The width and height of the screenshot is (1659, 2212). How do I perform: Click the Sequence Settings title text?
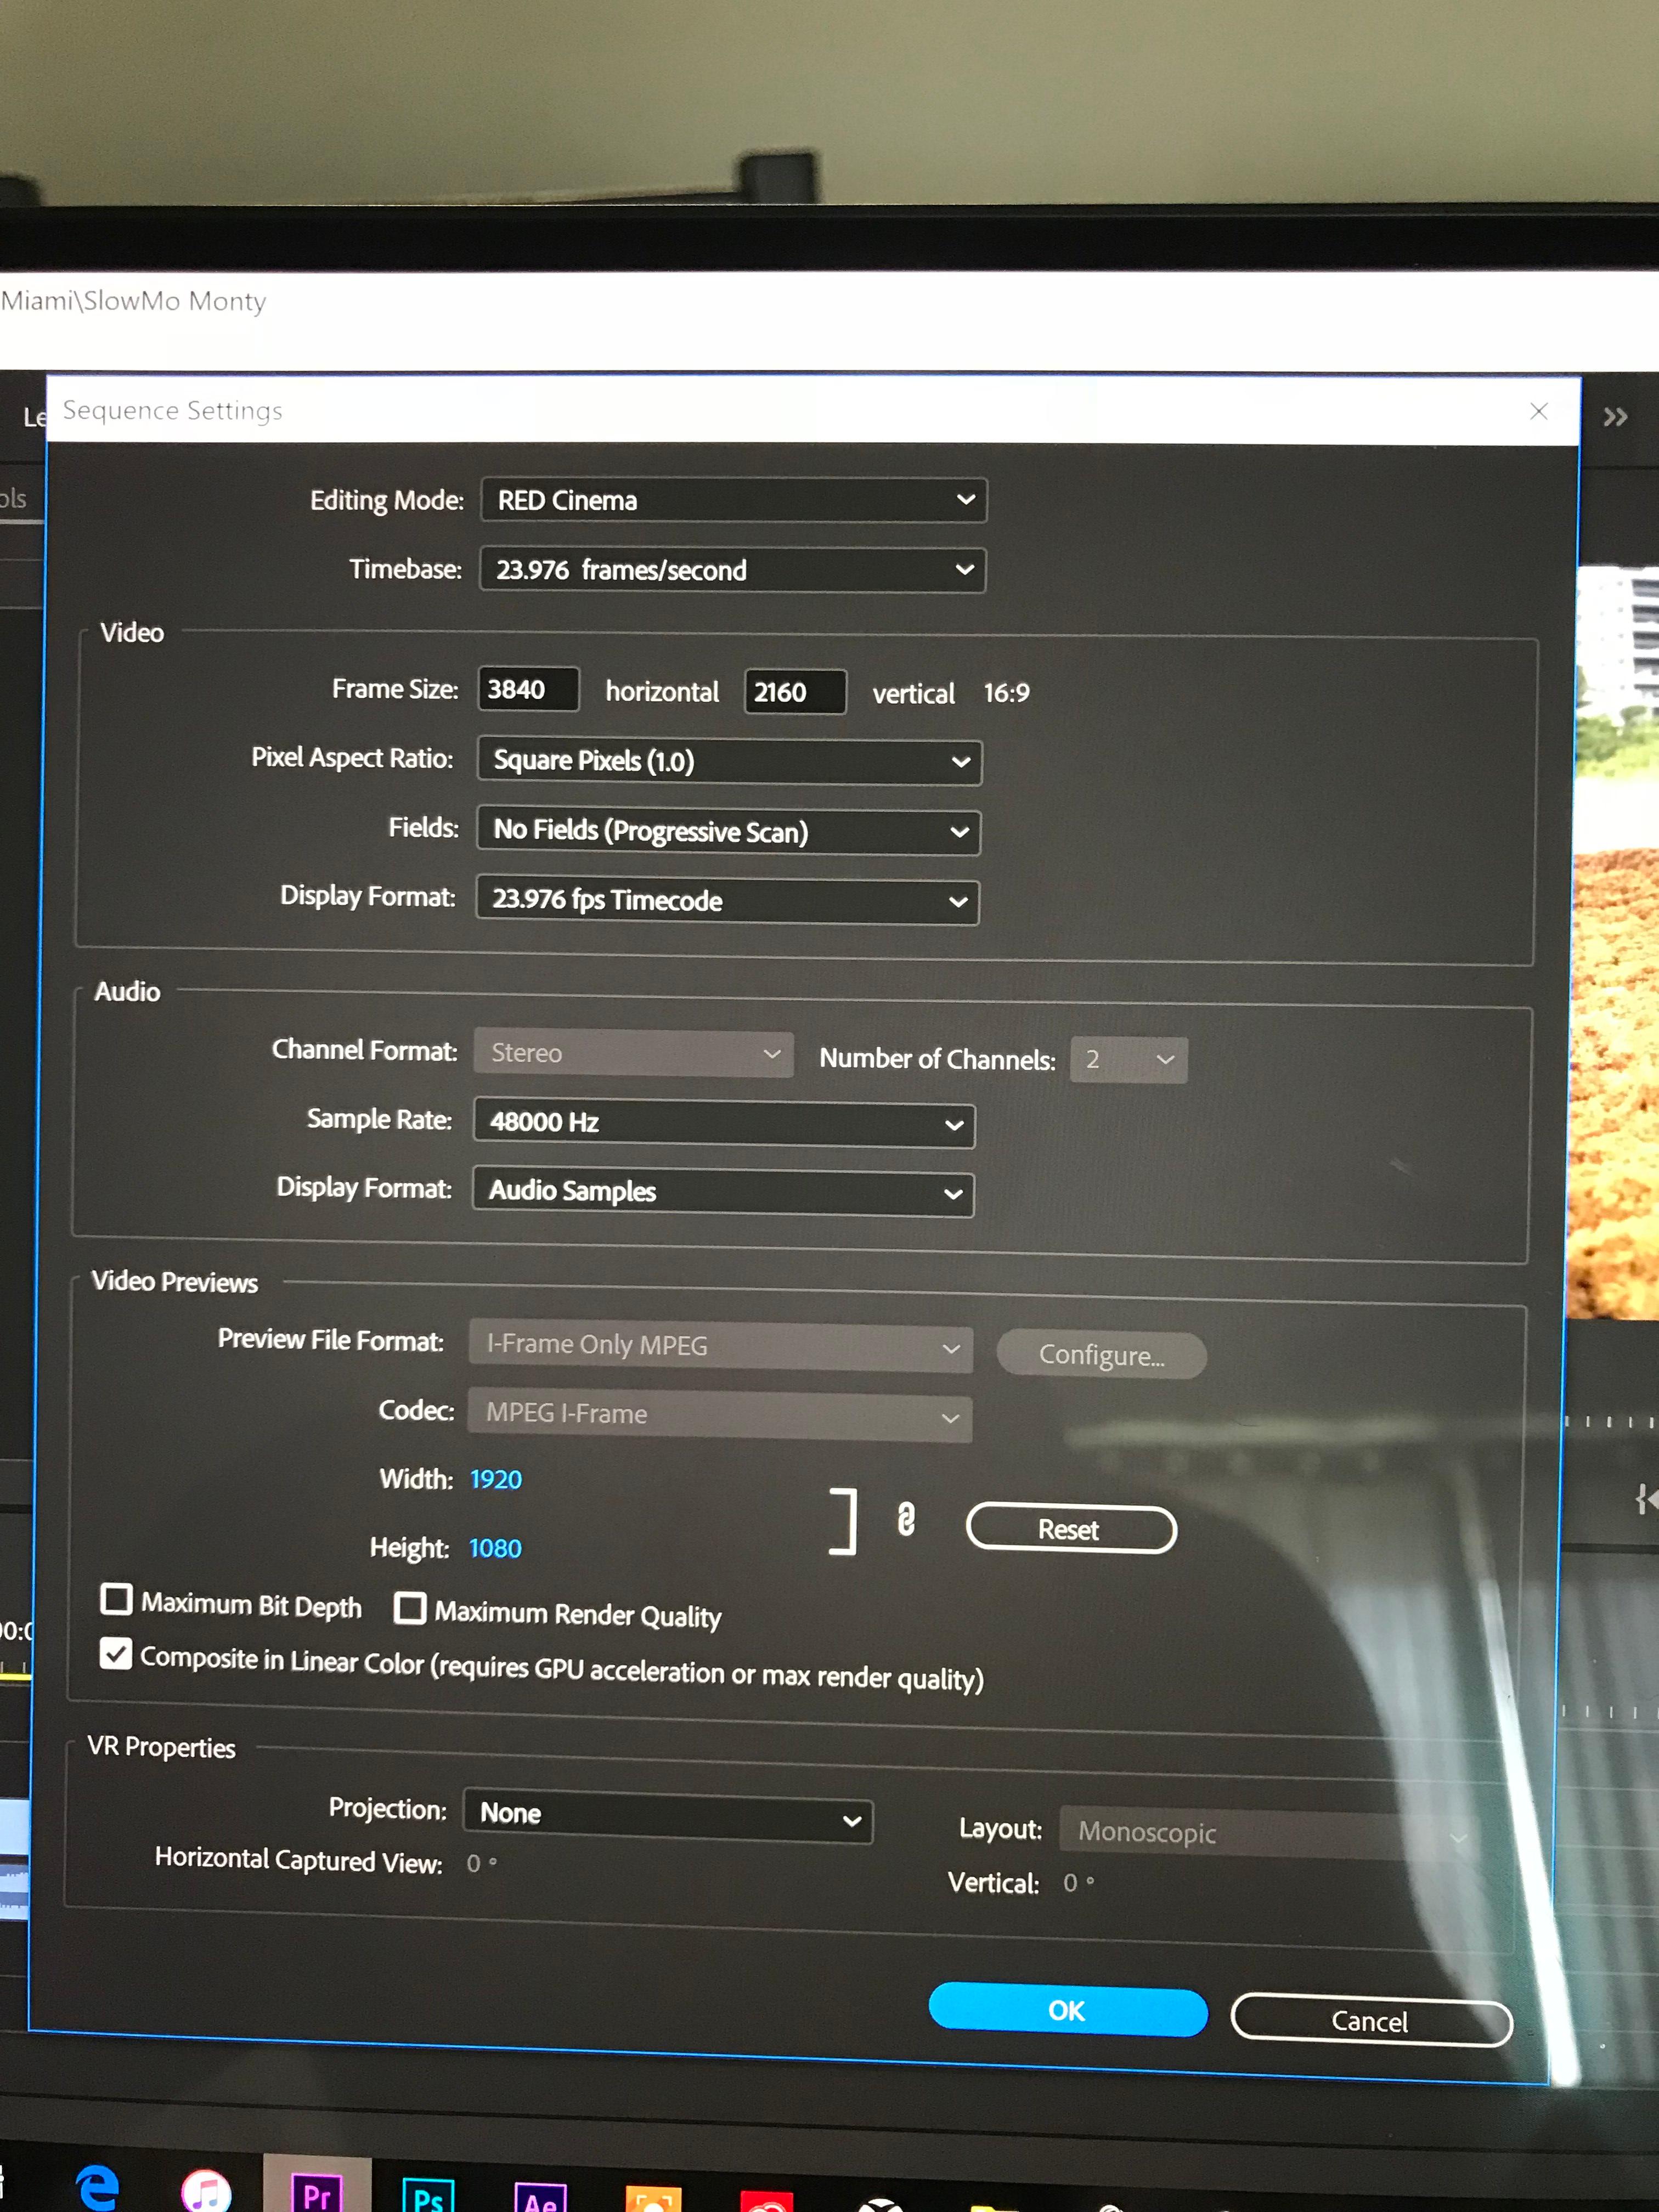[x=172, y=411]
